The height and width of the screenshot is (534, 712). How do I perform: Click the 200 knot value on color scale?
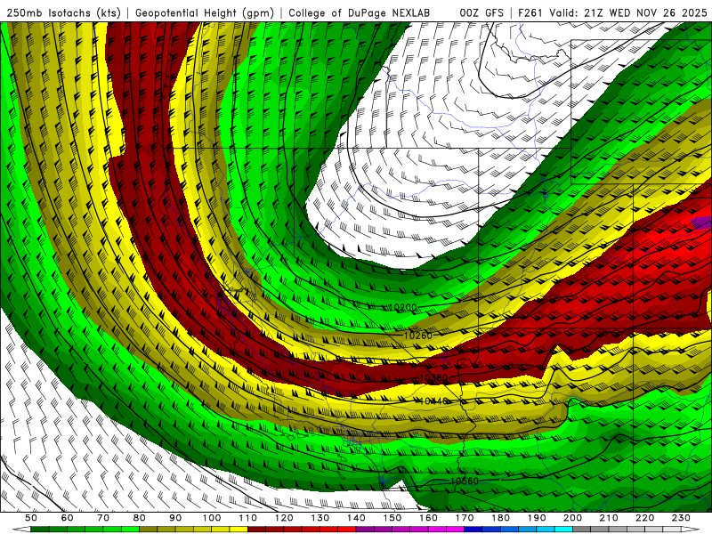572,518
